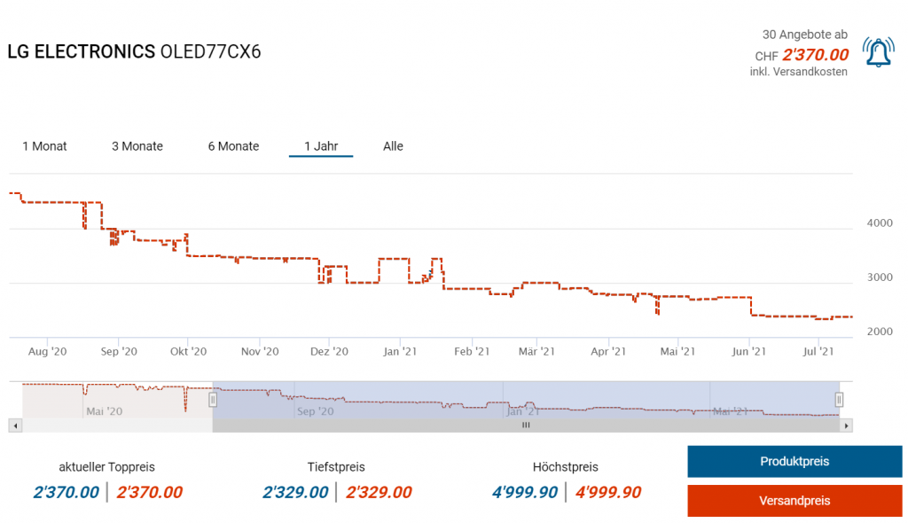The image size is (908, 523).
Task: Click the unselected Mai '20 navigator area
Action: coord(106,400)
